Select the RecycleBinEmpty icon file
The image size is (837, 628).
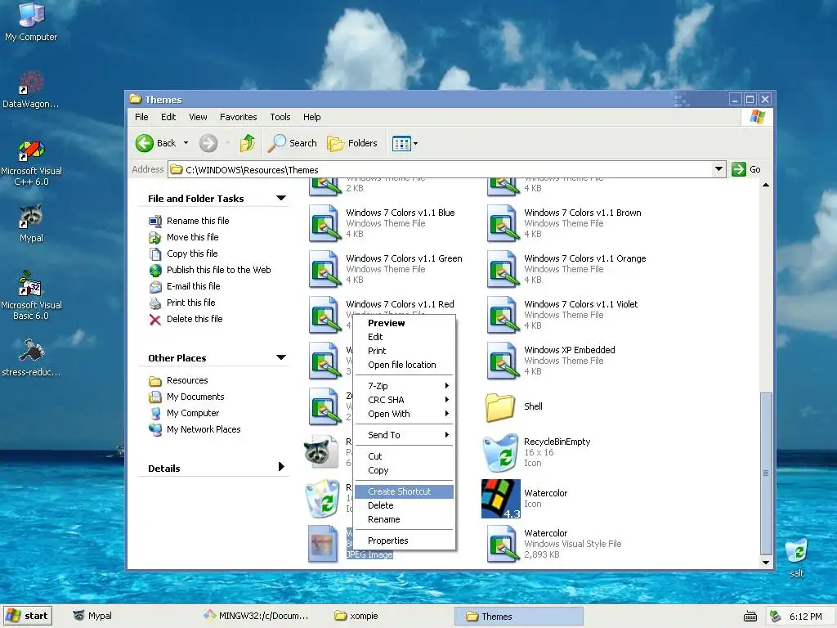coord(500,452)
